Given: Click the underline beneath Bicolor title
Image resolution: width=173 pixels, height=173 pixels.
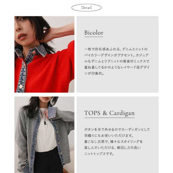Looking at the screenshot, I should coord(94,37).
